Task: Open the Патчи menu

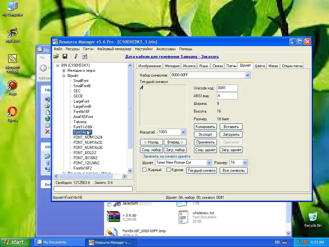Action: (88, 49)
